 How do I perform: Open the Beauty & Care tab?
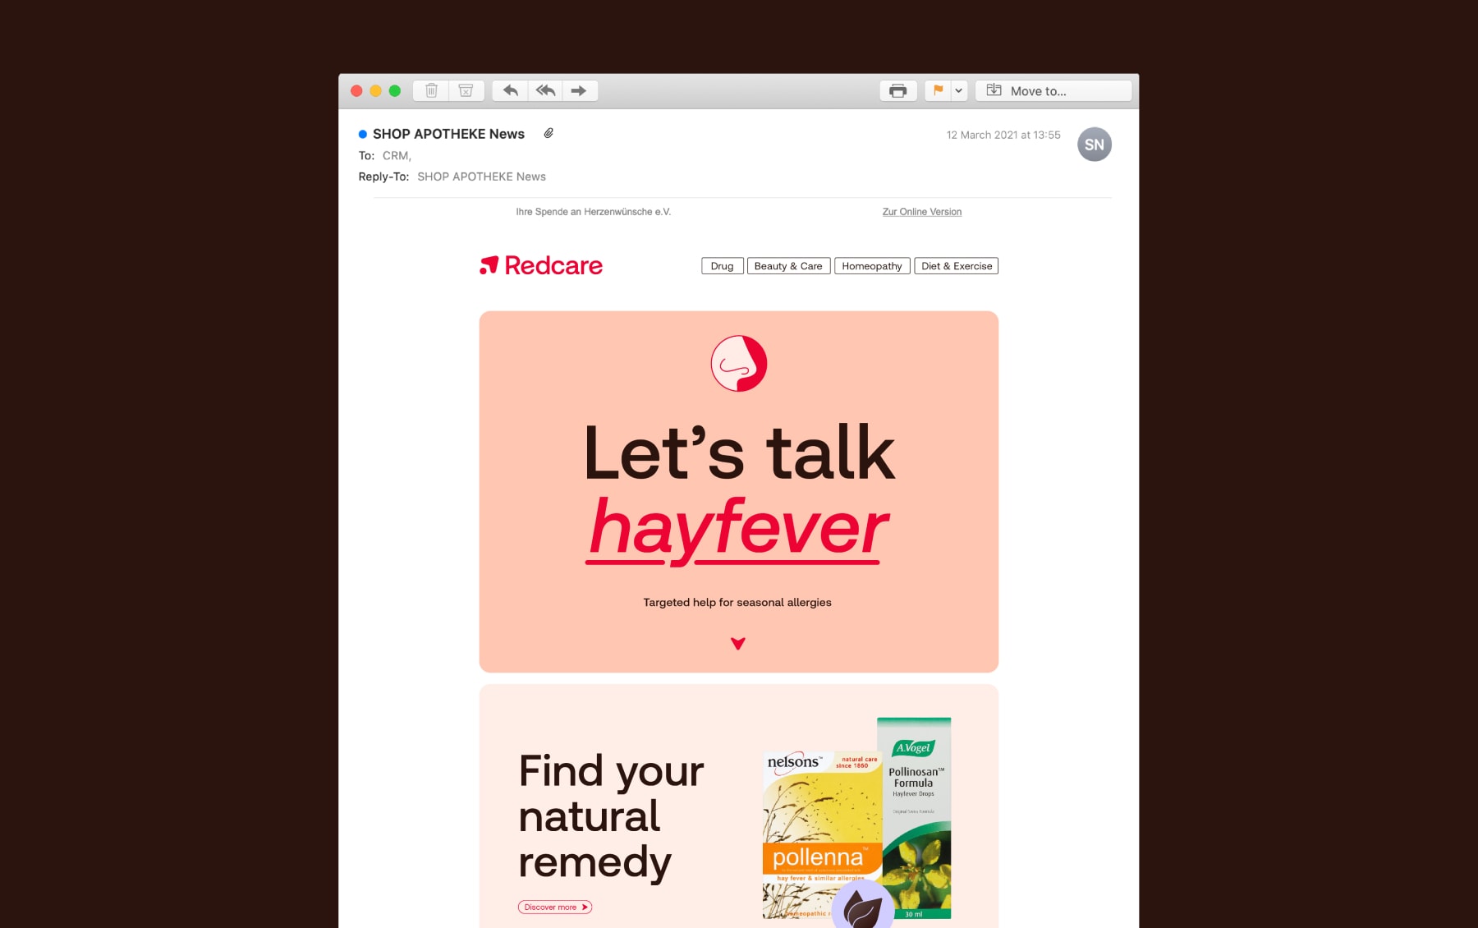click(x=788, y=266)
